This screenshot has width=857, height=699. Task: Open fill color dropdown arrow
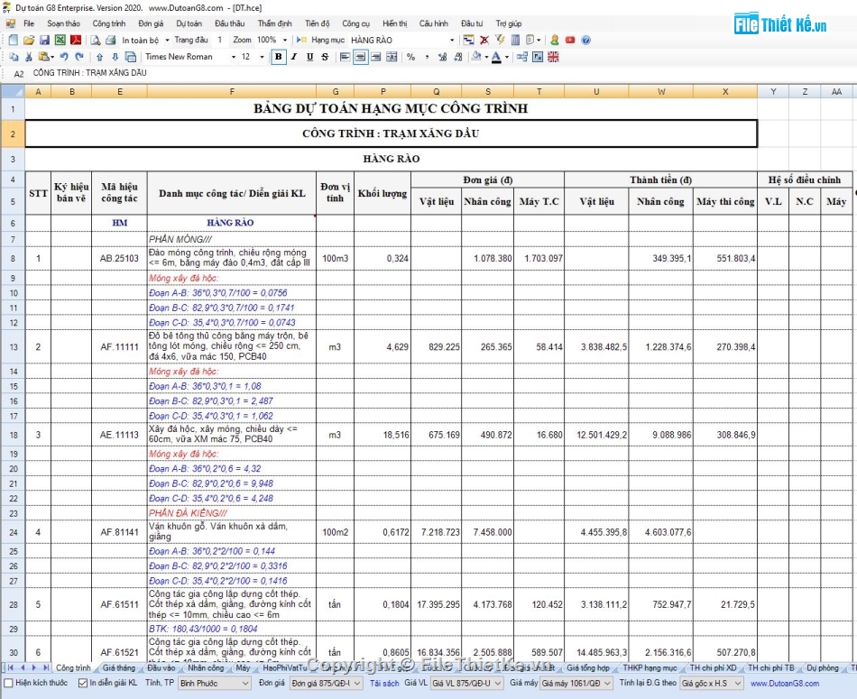click(x=486, y=57)
